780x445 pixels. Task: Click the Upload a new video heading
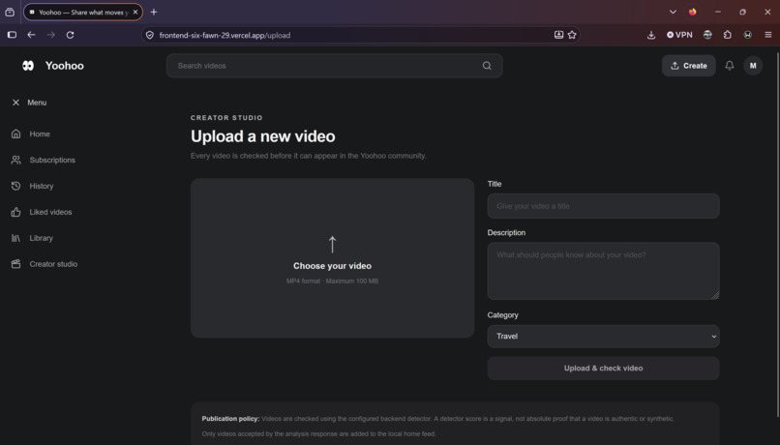click(262, 136)
